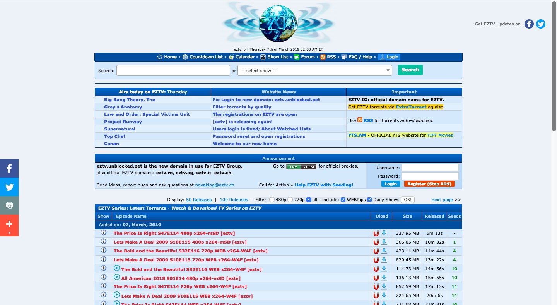
Task: Play All American 2018 S01E14 480p stream
Action: pos(117,277)
